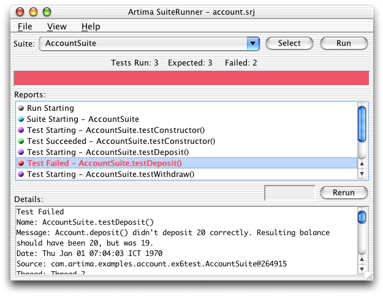Open the File menu
383x297 pixels.
(25, 26)
